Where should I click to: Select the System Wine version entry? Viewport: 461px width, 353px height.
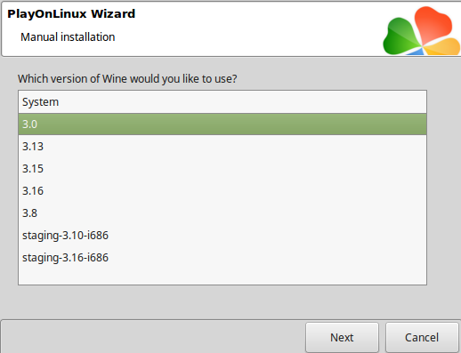coord(222,102)
